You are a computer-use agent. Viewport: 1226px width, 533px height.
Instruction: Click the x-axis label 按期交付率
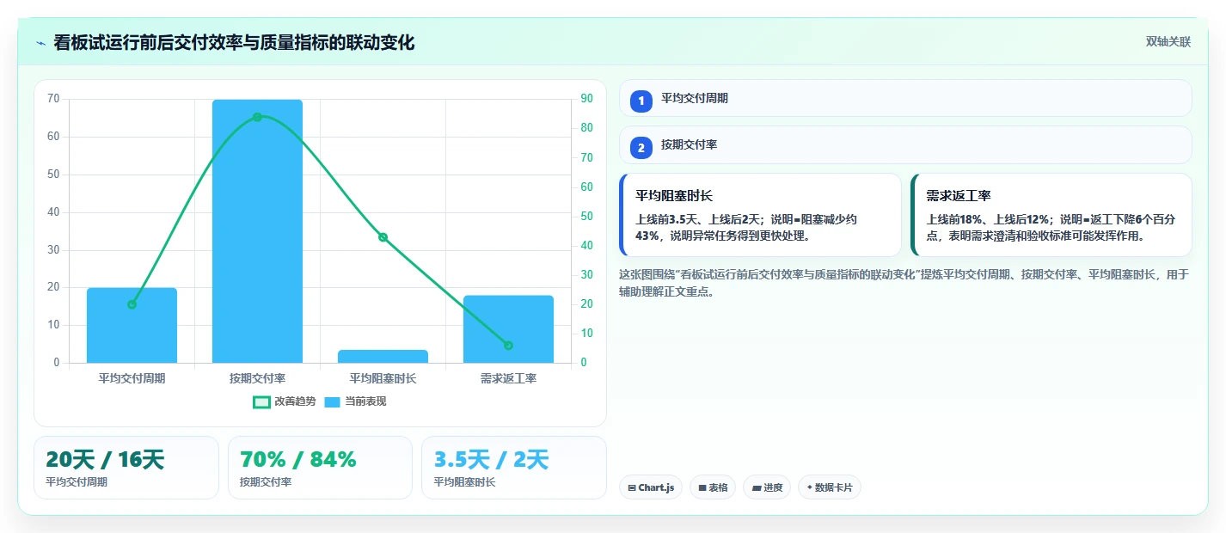tap(257, 378)
